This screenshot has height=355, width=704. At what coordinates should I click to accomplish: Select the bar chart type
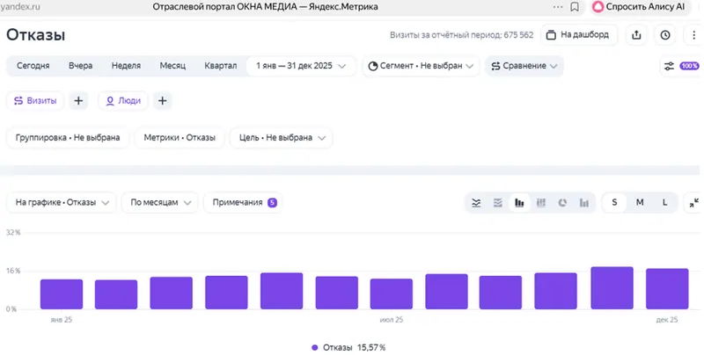(519, 203)
